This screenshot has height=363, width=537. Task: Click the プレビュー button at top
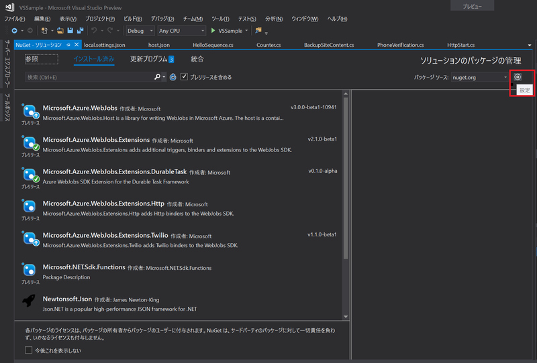473,6
